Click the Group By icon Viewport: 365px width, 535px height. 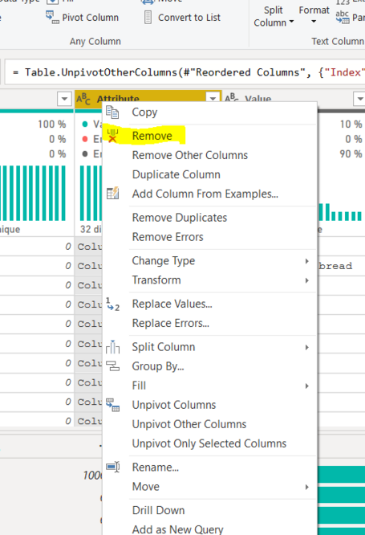112,366
